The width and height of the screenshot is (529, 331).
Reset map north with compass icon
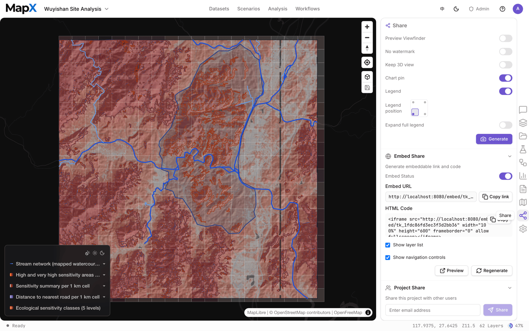[367, 48]
